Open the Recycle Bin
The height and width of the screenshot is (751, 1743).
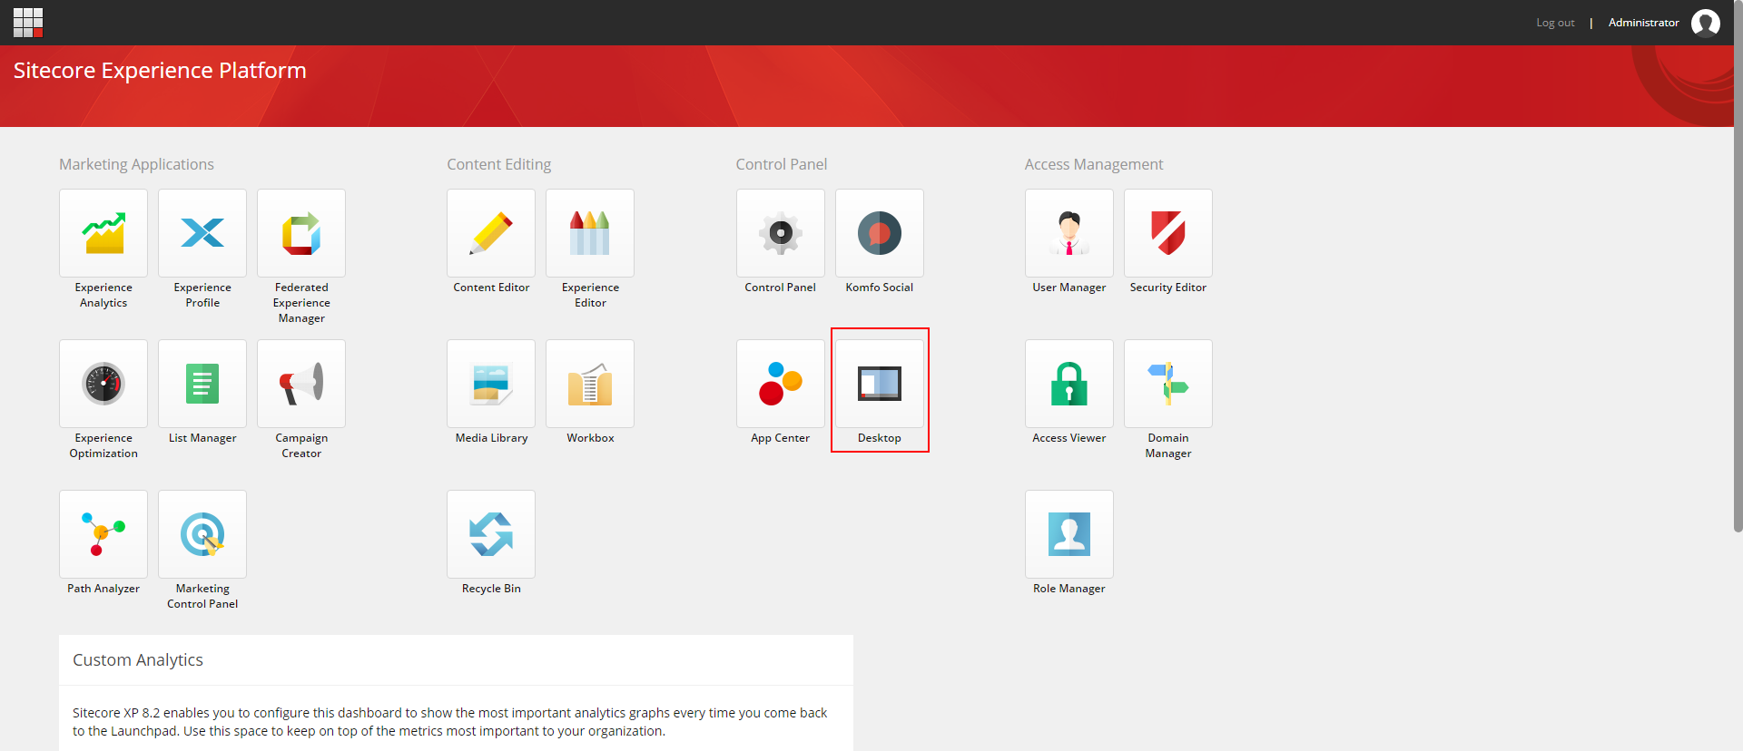(x=491, y=534)
